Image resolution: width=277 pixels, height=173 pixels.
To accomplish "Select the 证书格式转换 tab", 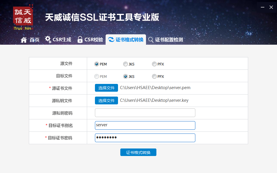I will pyautogui.click(x=126, y=40).
